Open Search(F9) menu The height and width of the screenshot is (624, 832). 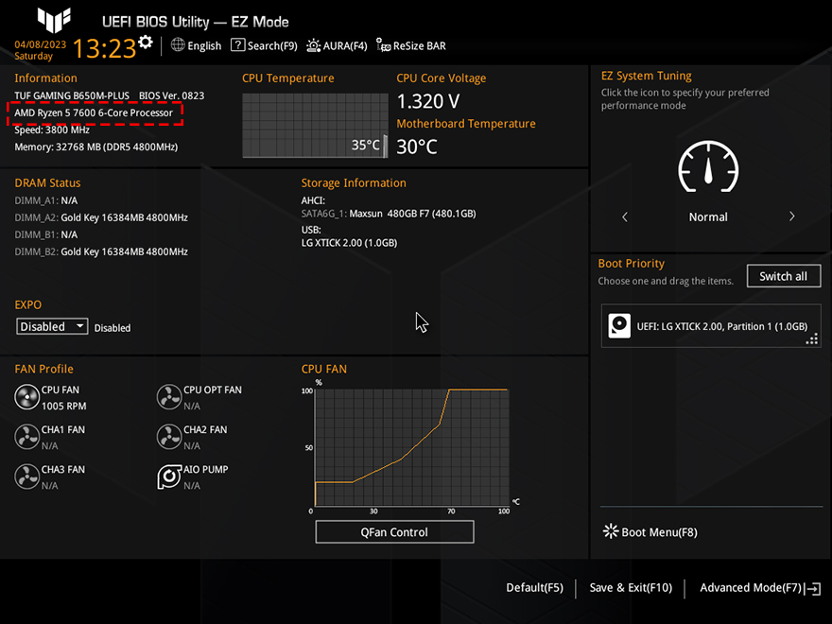(272, 45)
